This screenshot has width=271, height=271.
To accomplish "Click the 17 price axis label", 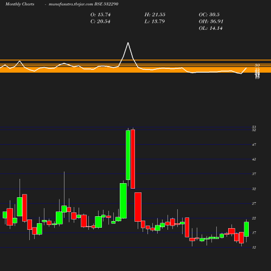I will point(254,233).
